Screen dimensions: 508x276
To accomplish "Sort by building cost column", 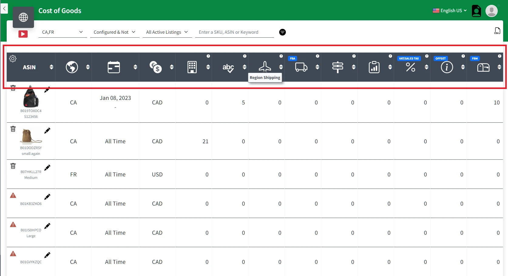I will (x=192, y=67).
